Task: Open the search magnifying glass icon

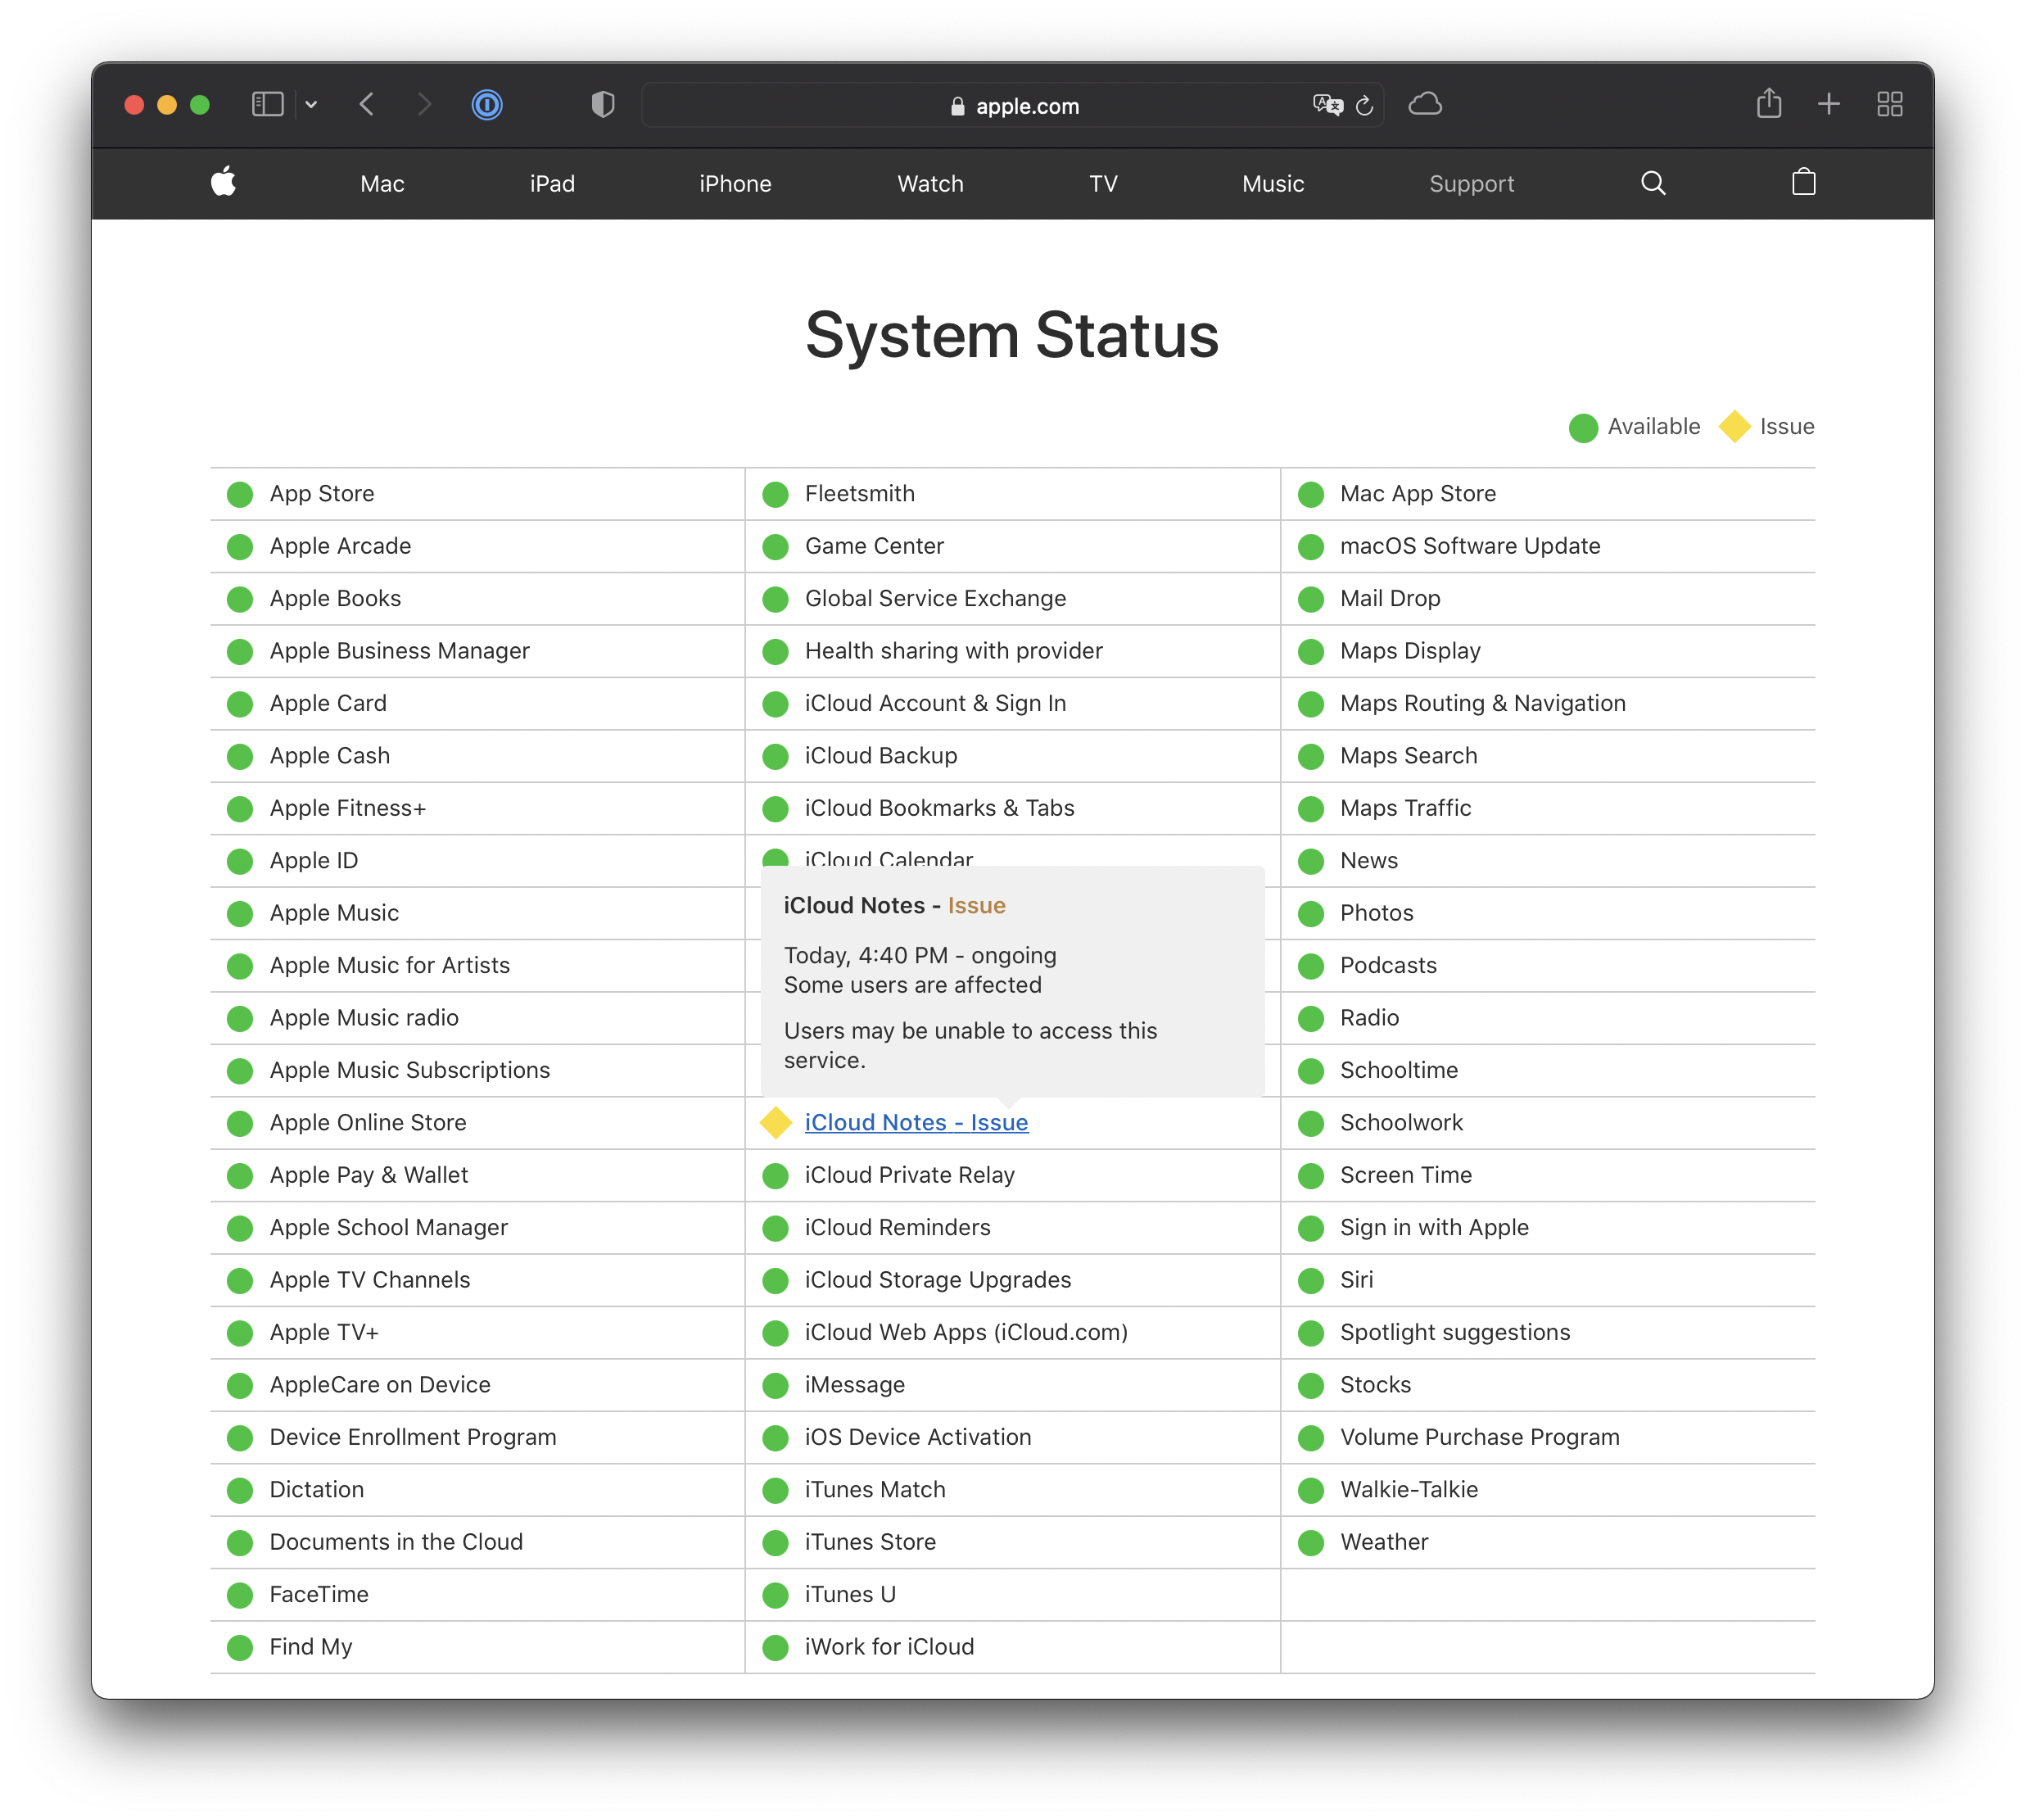Action: point(1653,183)
